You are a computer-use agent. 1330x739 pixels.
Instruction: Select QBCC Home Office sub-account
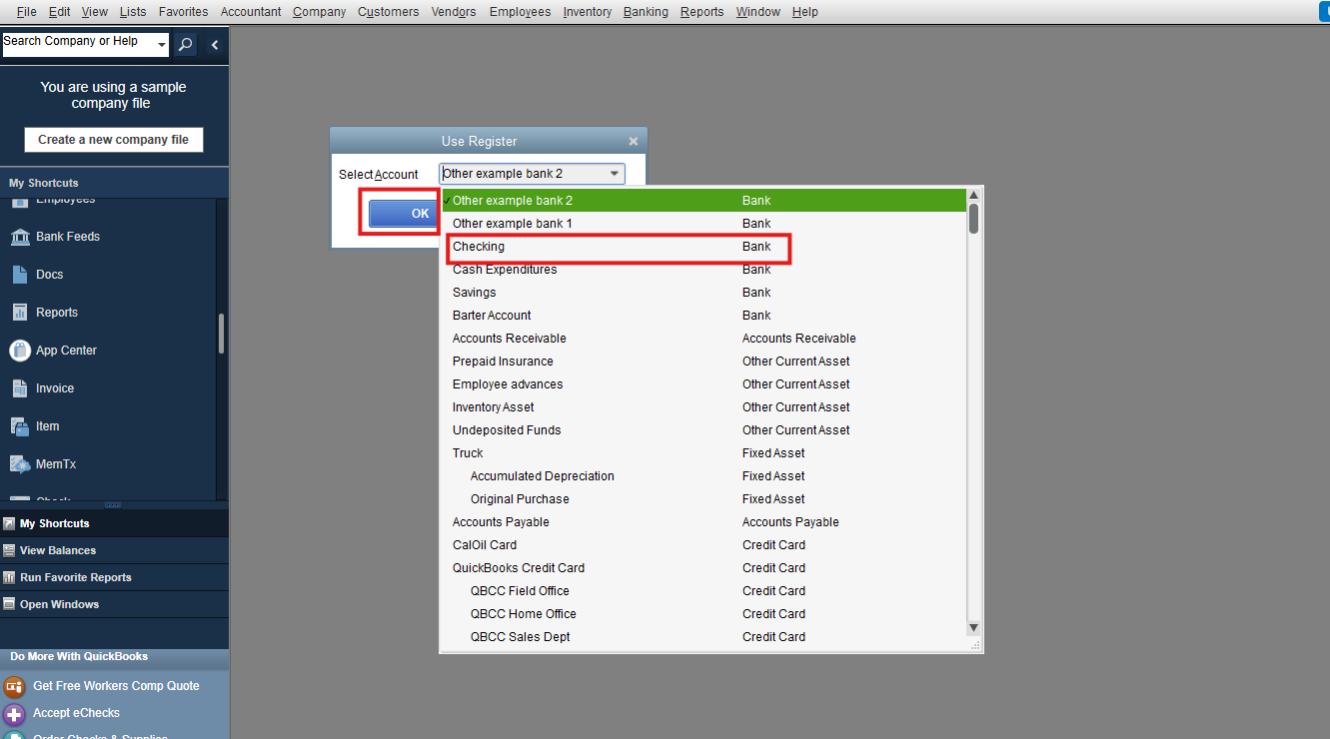click(703, 614)
